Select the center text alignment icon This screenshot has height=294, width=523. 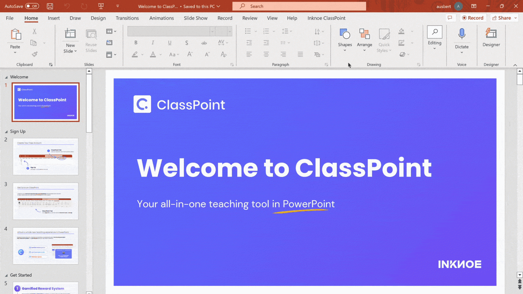point(266,54)
